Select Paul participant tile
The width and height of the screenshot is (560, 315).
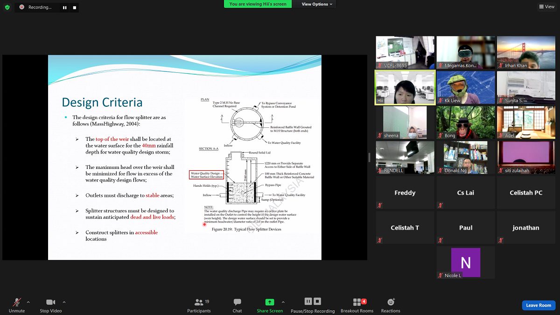coord(466,228)
